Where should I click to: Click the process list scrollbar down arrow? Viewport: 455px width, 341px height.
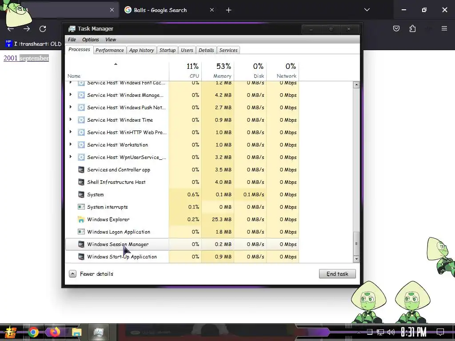pos(356,259)
